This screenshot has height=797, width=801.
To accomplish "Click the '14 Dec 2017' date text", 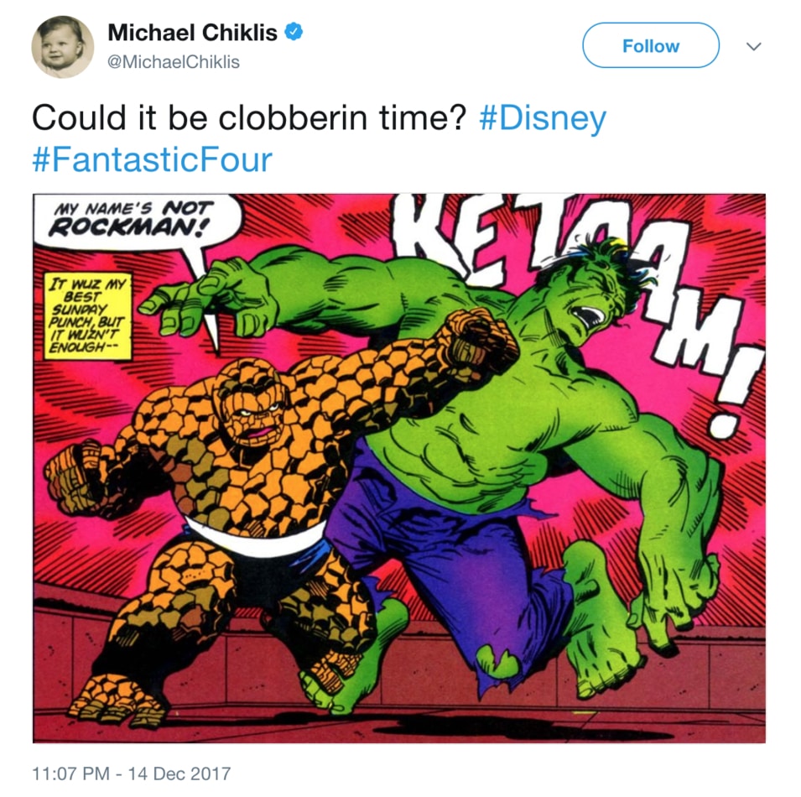I will (179, 773).
